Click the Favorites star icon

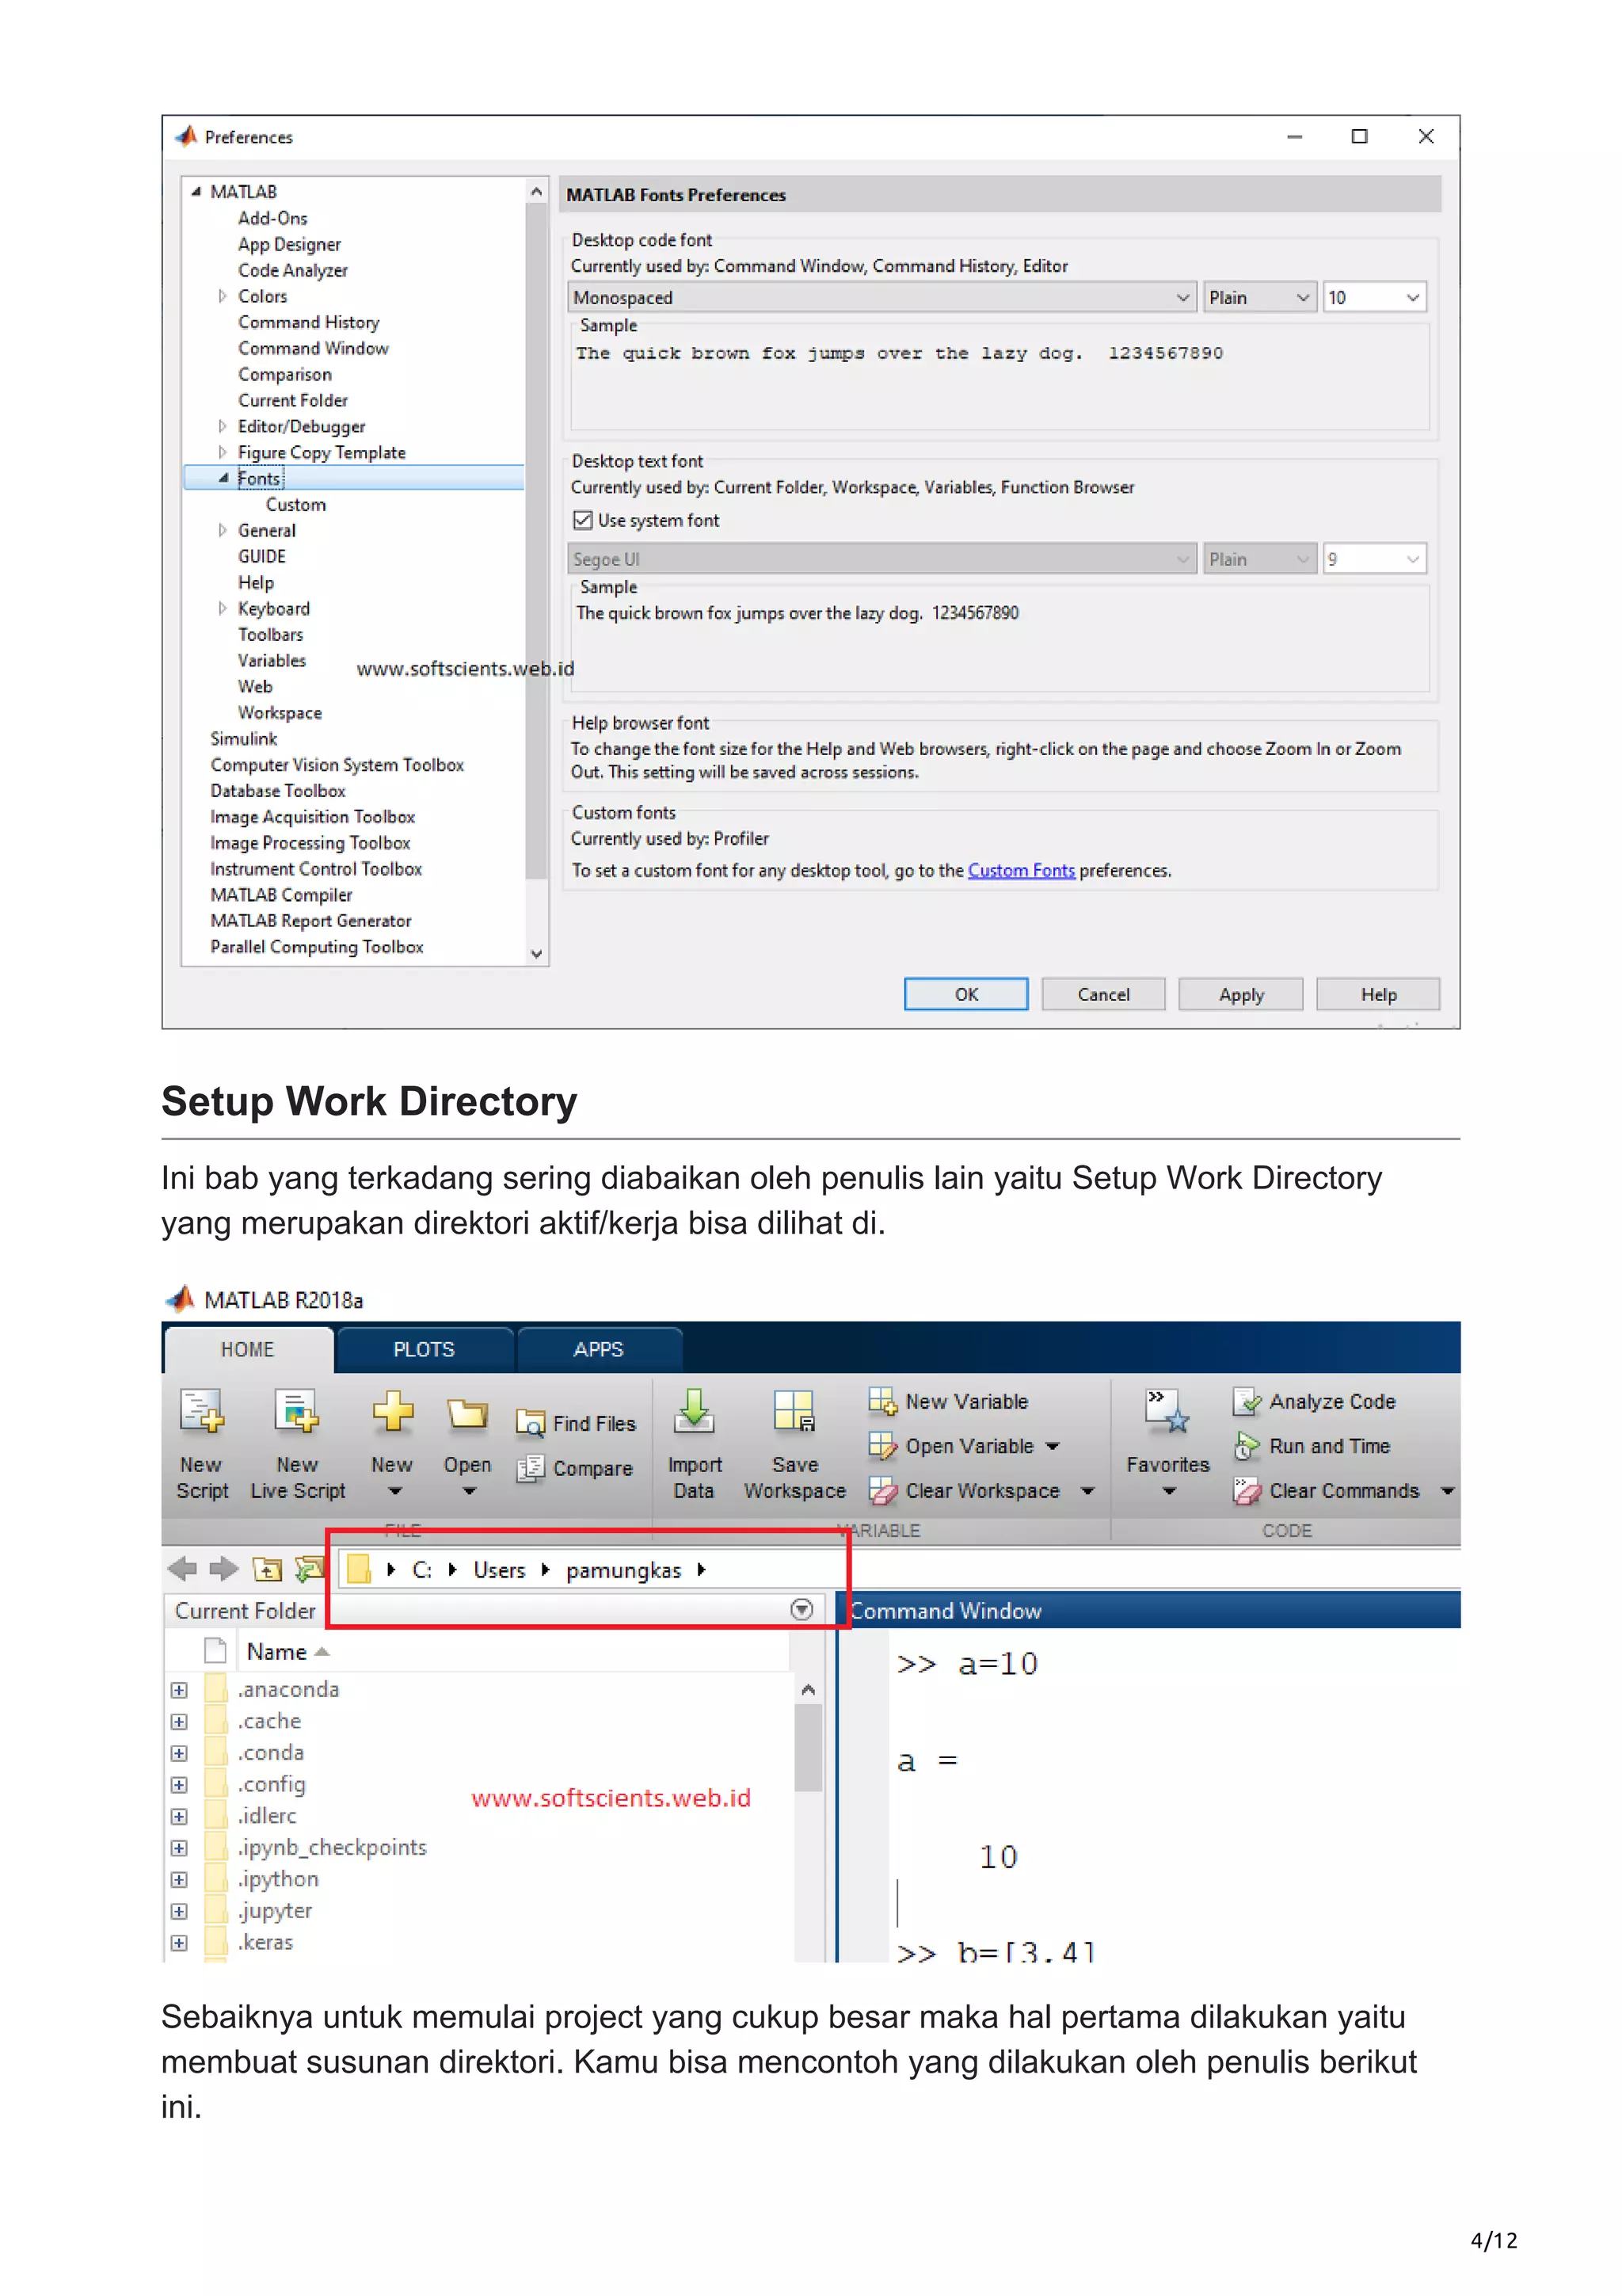tap(1167, 1411)
